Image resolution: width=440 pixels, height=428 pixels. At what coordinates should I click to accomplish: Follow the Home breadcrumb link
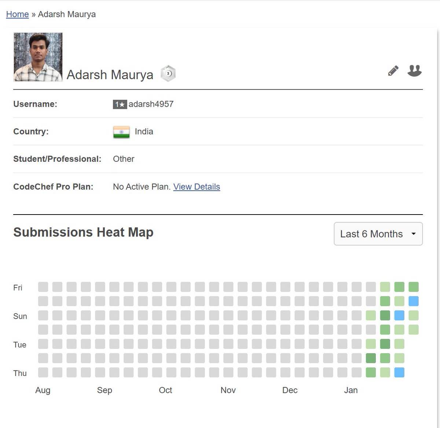click(x=18, y=14)
